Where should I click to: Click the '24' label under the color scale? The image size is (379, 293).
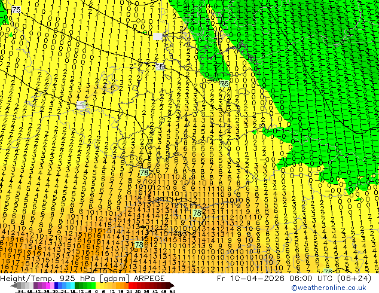(129, 292)
